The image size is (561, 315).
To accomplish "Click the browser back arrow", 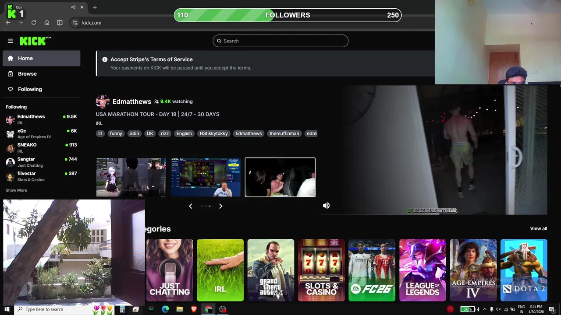I will (8, 23).
